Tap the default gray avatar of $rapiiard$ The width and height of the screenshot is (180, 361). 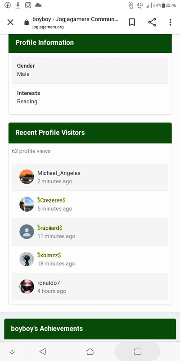point(27,231)
